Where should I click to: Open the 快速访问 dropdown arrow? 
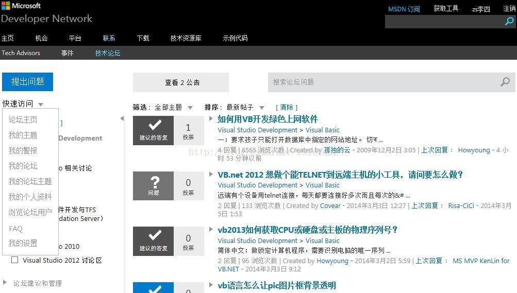[x=41, y=105]
